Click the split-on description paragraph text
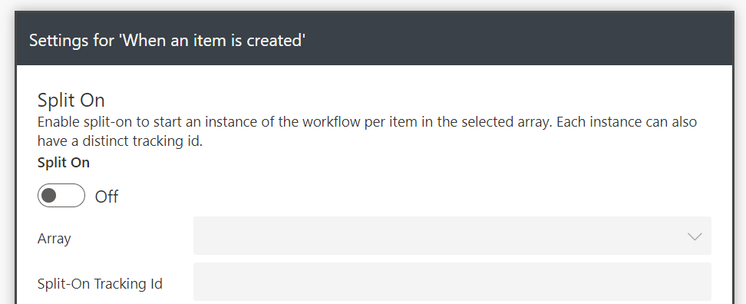Image resolution: width=746 pixels, height=304 pixels. pyautogui.click(x=367, y=131)
